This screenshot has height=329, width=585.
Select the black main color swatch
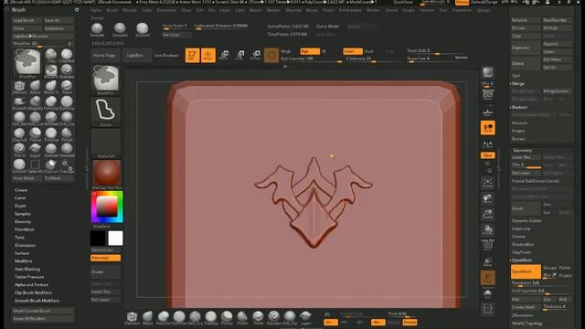pyautogui.click(x=98, y=238)
